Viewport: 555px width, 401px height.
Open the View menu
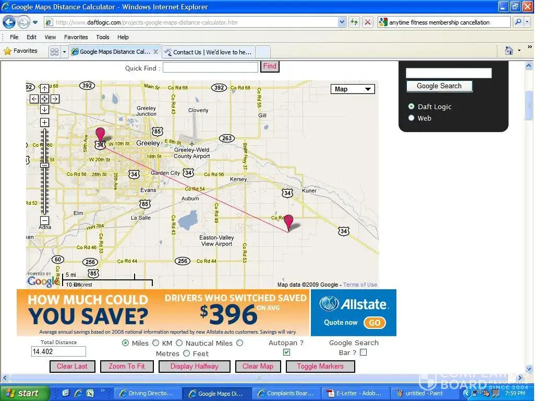(x=50, y=37)
